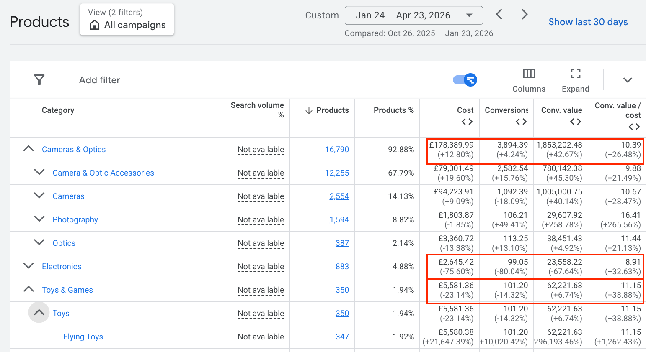Screen dimensions: 646x352
Task: Click Show last 30 days link
Action: tap(588, 22)
